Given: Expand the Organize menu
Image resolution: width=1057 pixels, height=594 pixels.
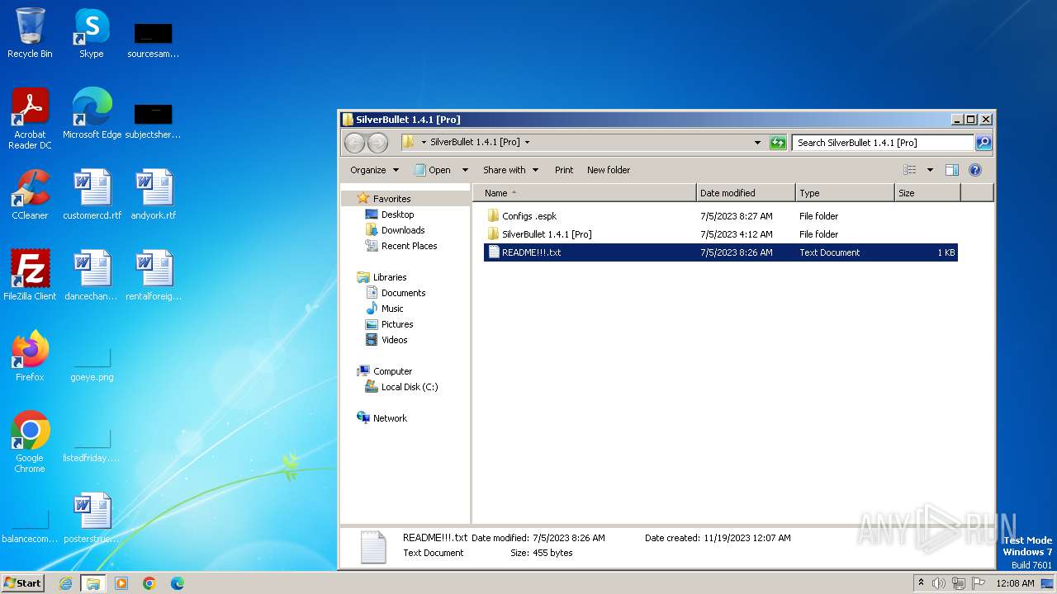Looking at the screenshot, I should pos(374,170).
